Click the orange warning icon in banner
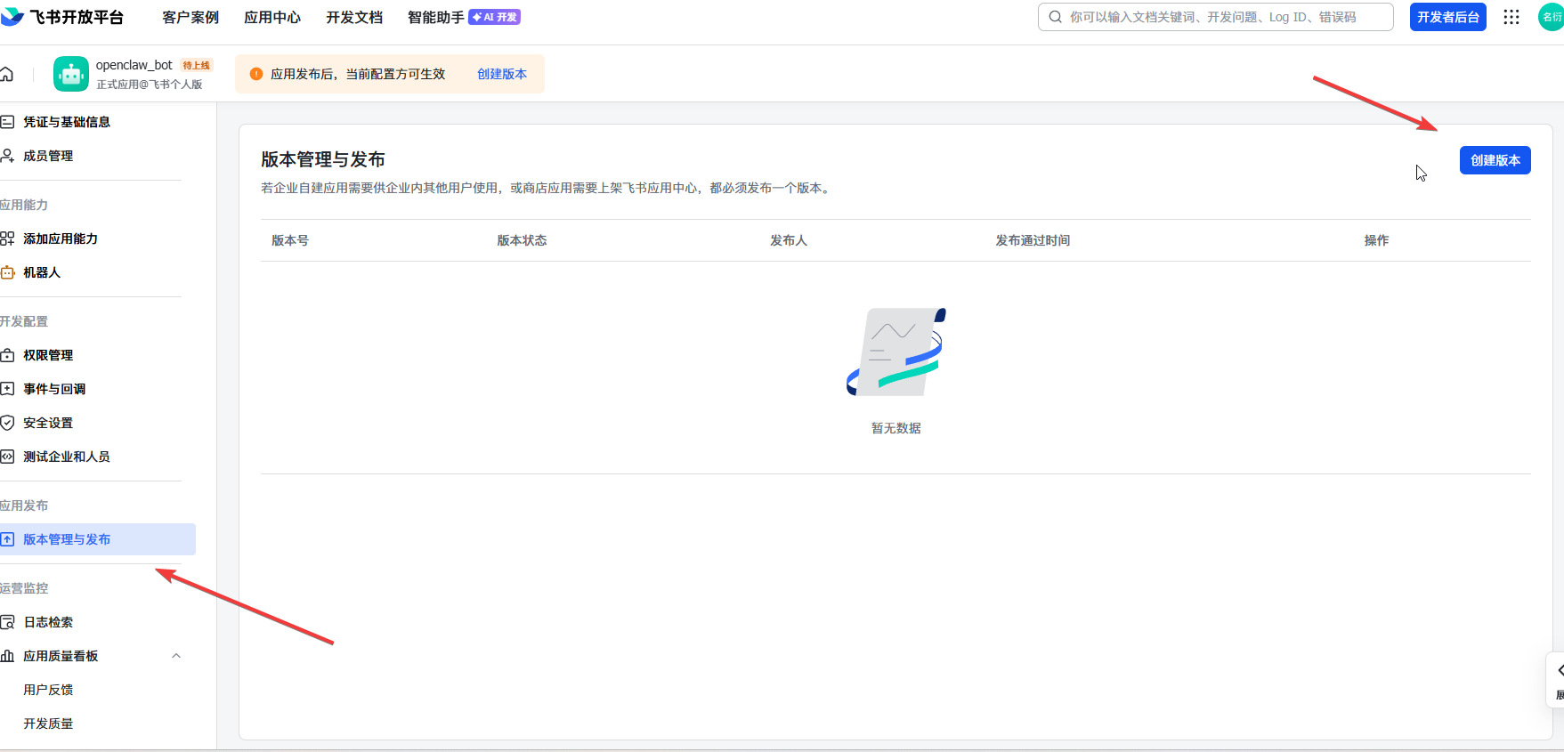 tap(256, 74)
